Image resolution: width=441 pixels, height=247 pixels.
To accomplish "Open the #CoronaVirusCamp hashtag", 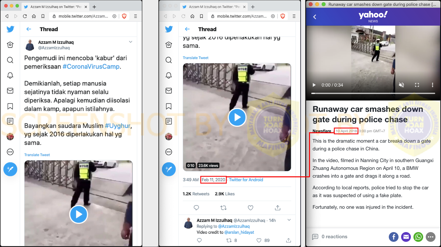I will (91, 67).
